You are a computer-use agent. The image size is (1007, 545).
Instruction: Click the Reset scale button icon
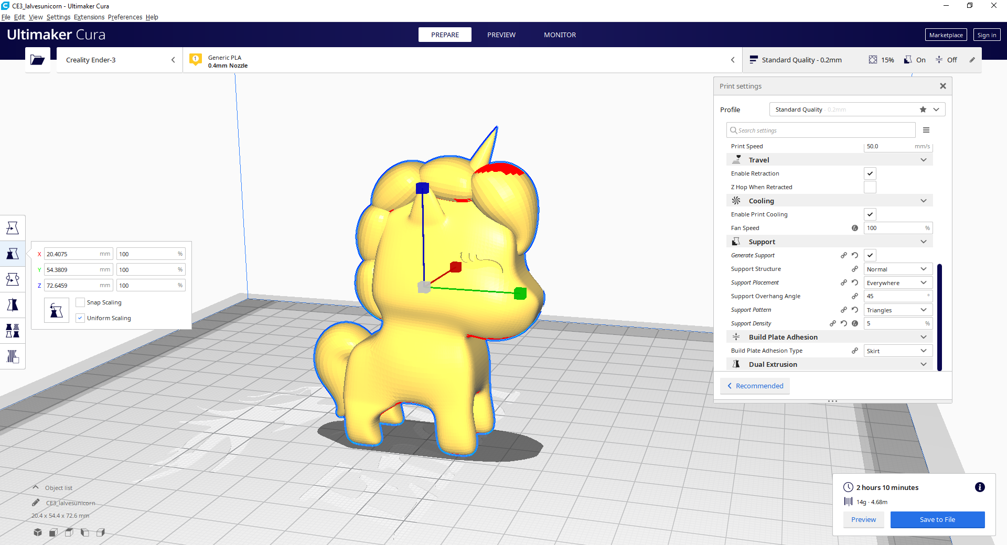pos(57,310)
